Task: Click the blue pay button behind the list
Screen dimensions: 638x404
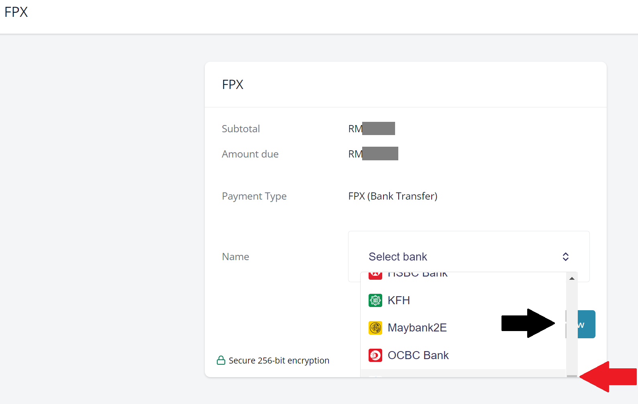Action: click(x=586, y=324)
